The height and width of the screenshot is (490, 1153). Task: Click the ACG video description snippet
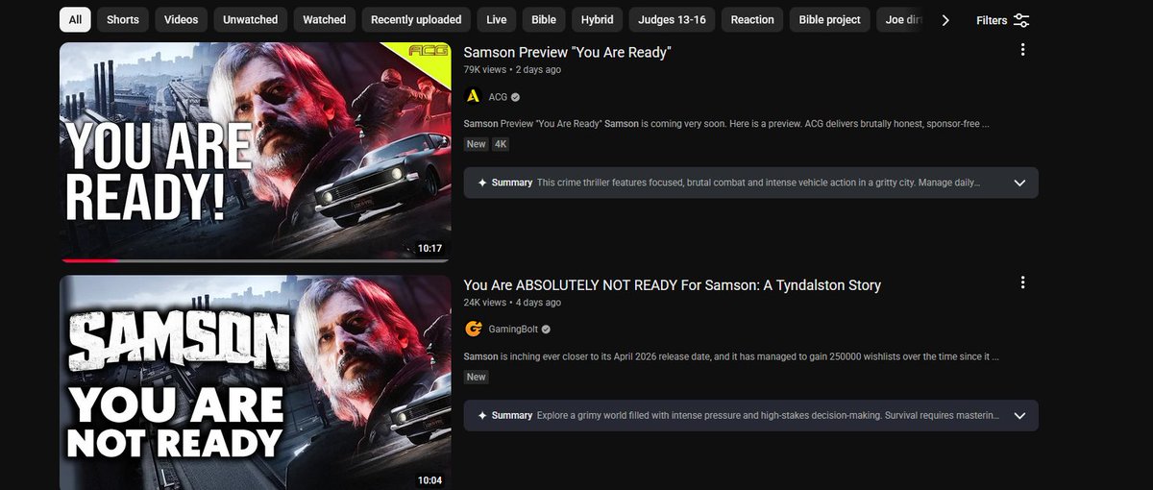point(726,124)
